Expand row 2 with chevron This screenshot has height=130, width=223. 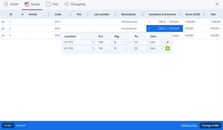3,28
